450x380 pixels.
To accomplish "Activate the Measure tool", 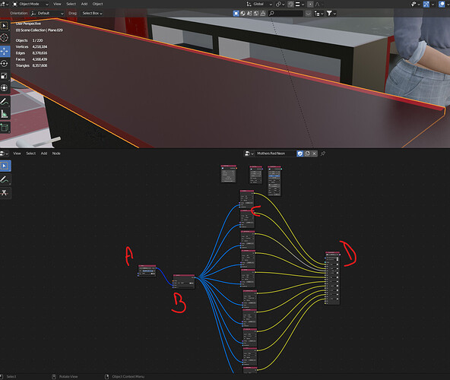I will click(x=5, y=114).
